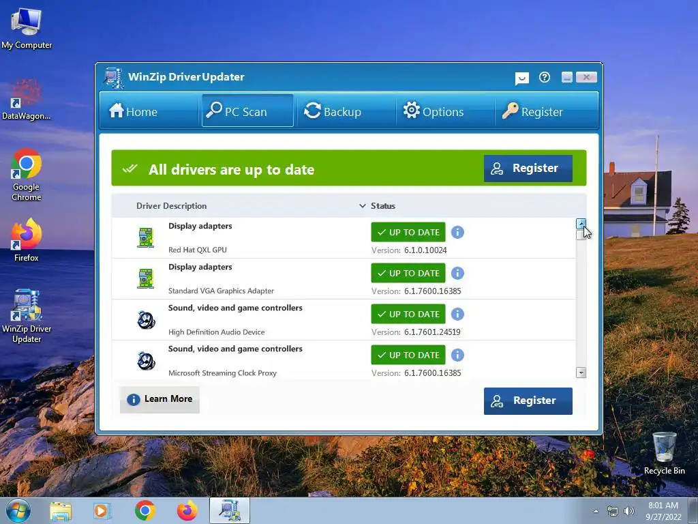Click the Red Hat QXL GPU device icon
The width and height of the screenshot is (698, 524).
[146, 237]
